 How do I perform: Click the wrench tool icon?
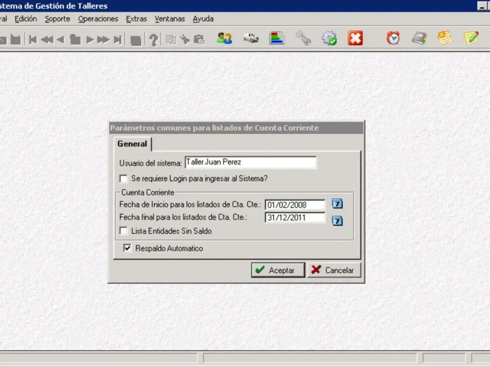pyautogui.click(x=303, y=38)
